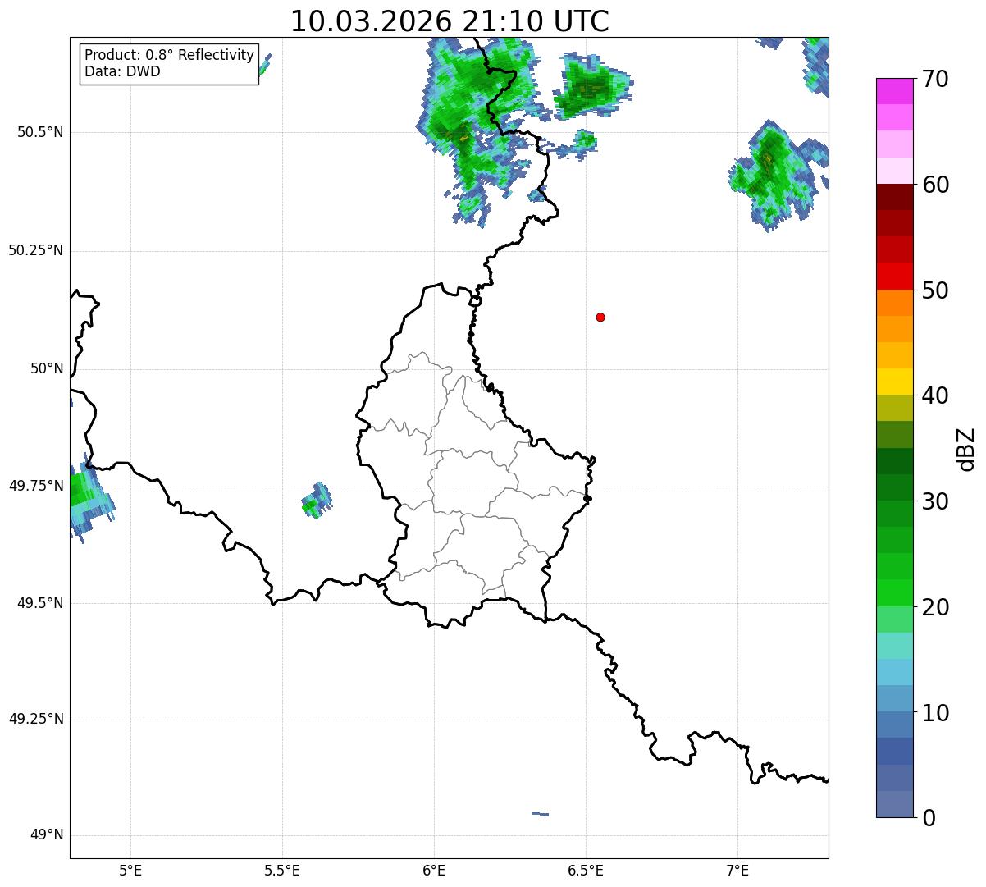The height and width of the screenshot is (887, 986).
Task: Click the bright red colorbar segment just above the 50 tick
Action: pyautogui.click(x=895, y=277)
